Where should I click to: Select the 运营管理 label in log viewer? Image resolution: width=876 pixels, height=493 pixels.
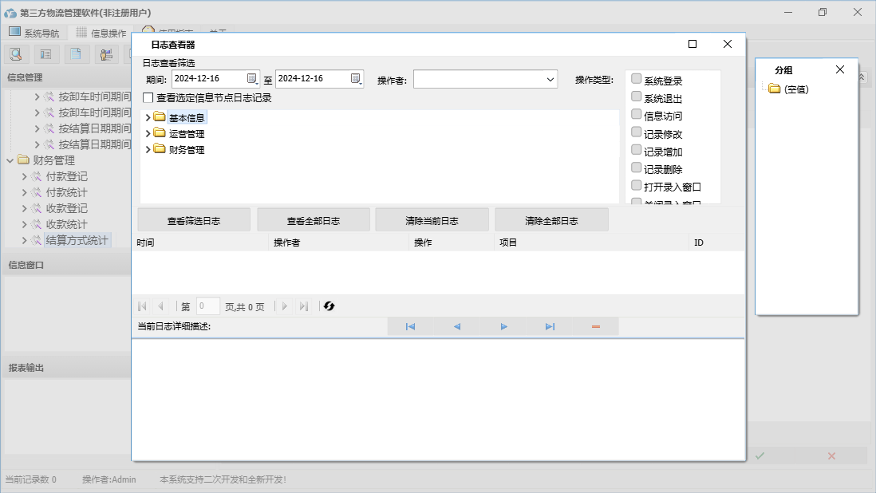[187, 134]
